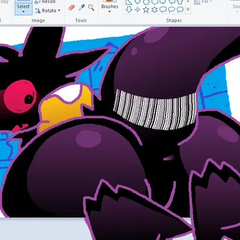240x240 pixels.
Task: Select the Eraser tool
Action: 71,8
